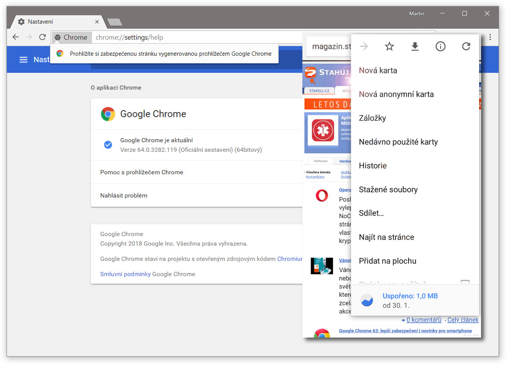Screen dimensions: 507x365
Task: Click the new tab button
Action: (x=114, y=22)
